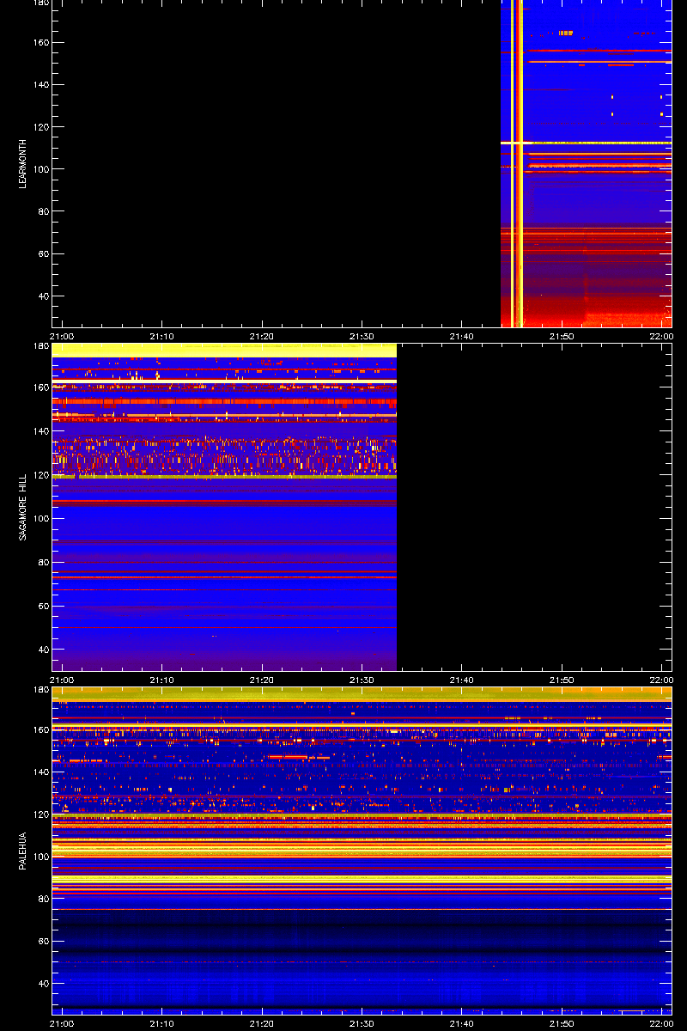Click the bright vertical burst line in Learmonth plot
Image resolution: width=687 pixels, height=1031 pixels.
[520, 163]
